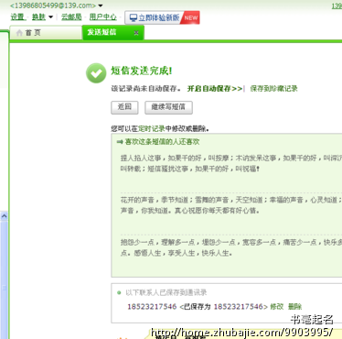The width and height of the screenshot is (342, 339).
Task: Click 保存到珍藏记录 link
Action: click(273, 89)
